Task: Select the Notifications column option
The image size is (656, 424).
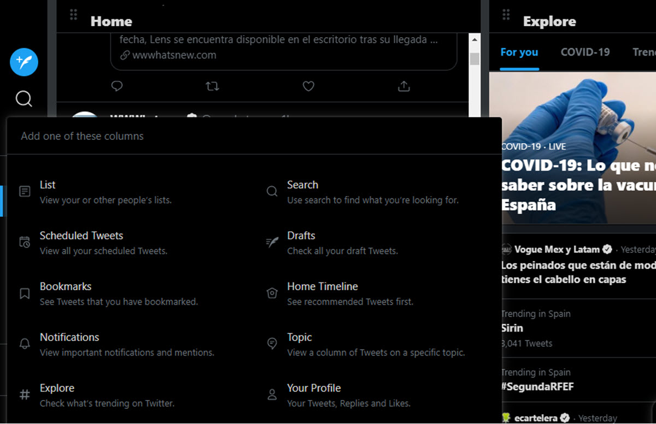Action: (69, 338)
